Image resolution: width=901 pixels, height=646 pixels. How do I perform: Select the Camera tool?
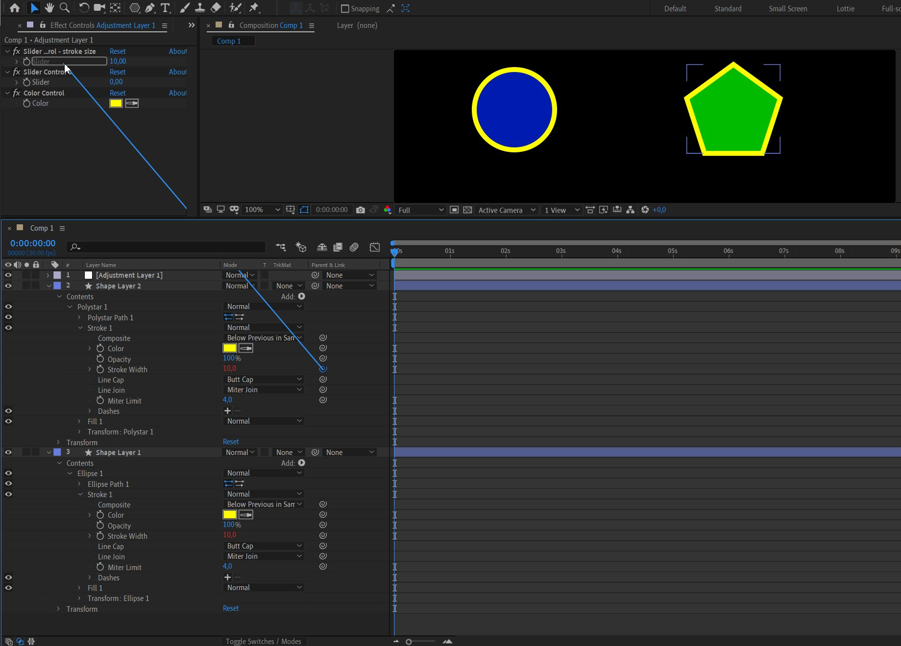coord(99,8)
